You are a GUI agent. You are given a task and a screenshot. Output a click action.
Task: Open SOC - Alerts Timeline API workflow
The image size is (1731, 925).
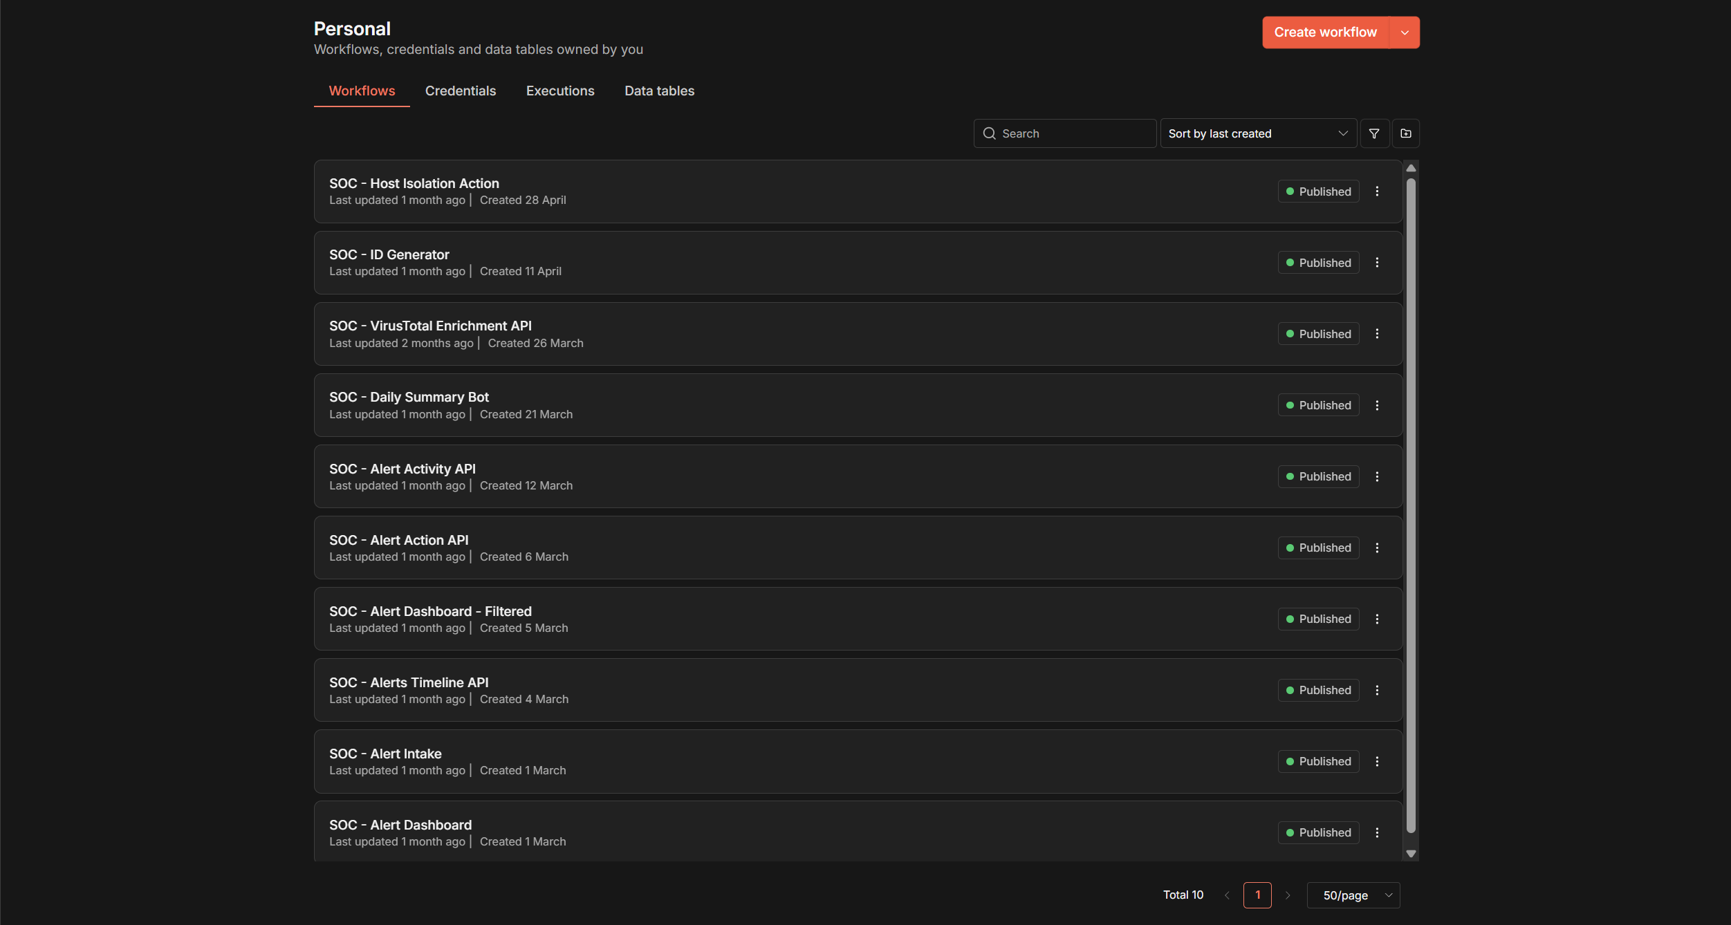[858, 690]
